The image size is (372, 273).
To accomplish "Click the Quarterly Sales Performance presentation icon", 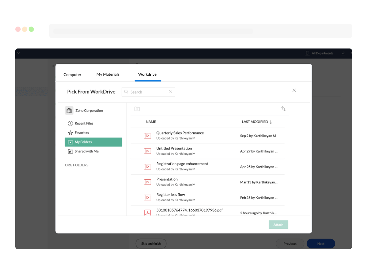I will click(x=147, y=136).
